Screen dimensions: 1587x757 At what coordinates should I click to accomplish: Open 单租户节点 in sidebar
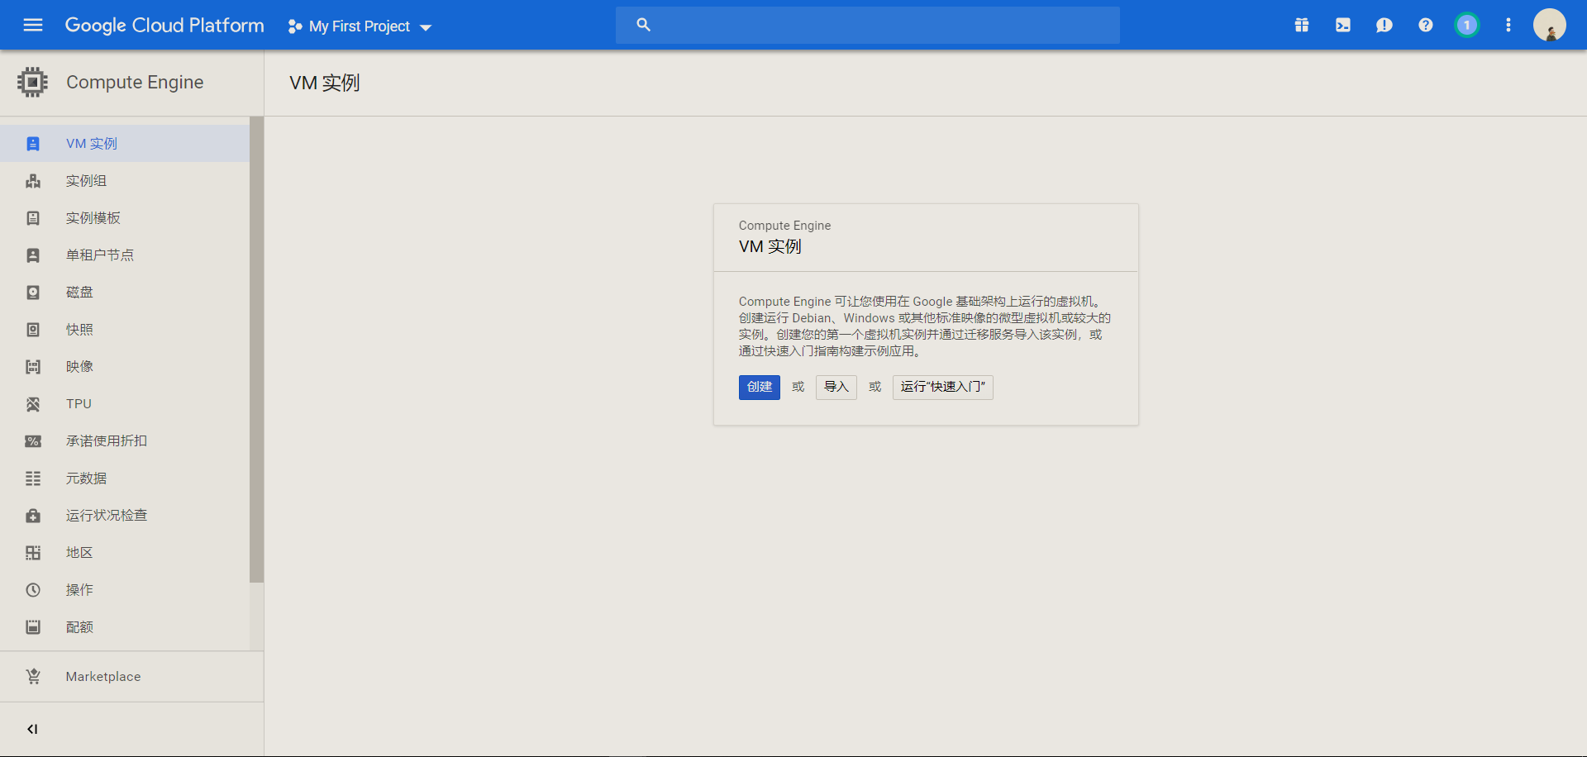(125, 255)
